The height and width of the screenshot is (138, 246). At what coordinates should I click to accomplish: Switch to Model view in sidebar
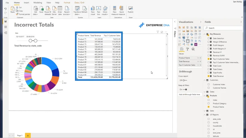[6, 33]
